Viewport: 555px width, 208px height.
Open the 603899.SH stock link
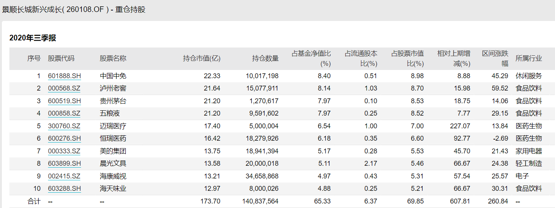click(64, 163)
